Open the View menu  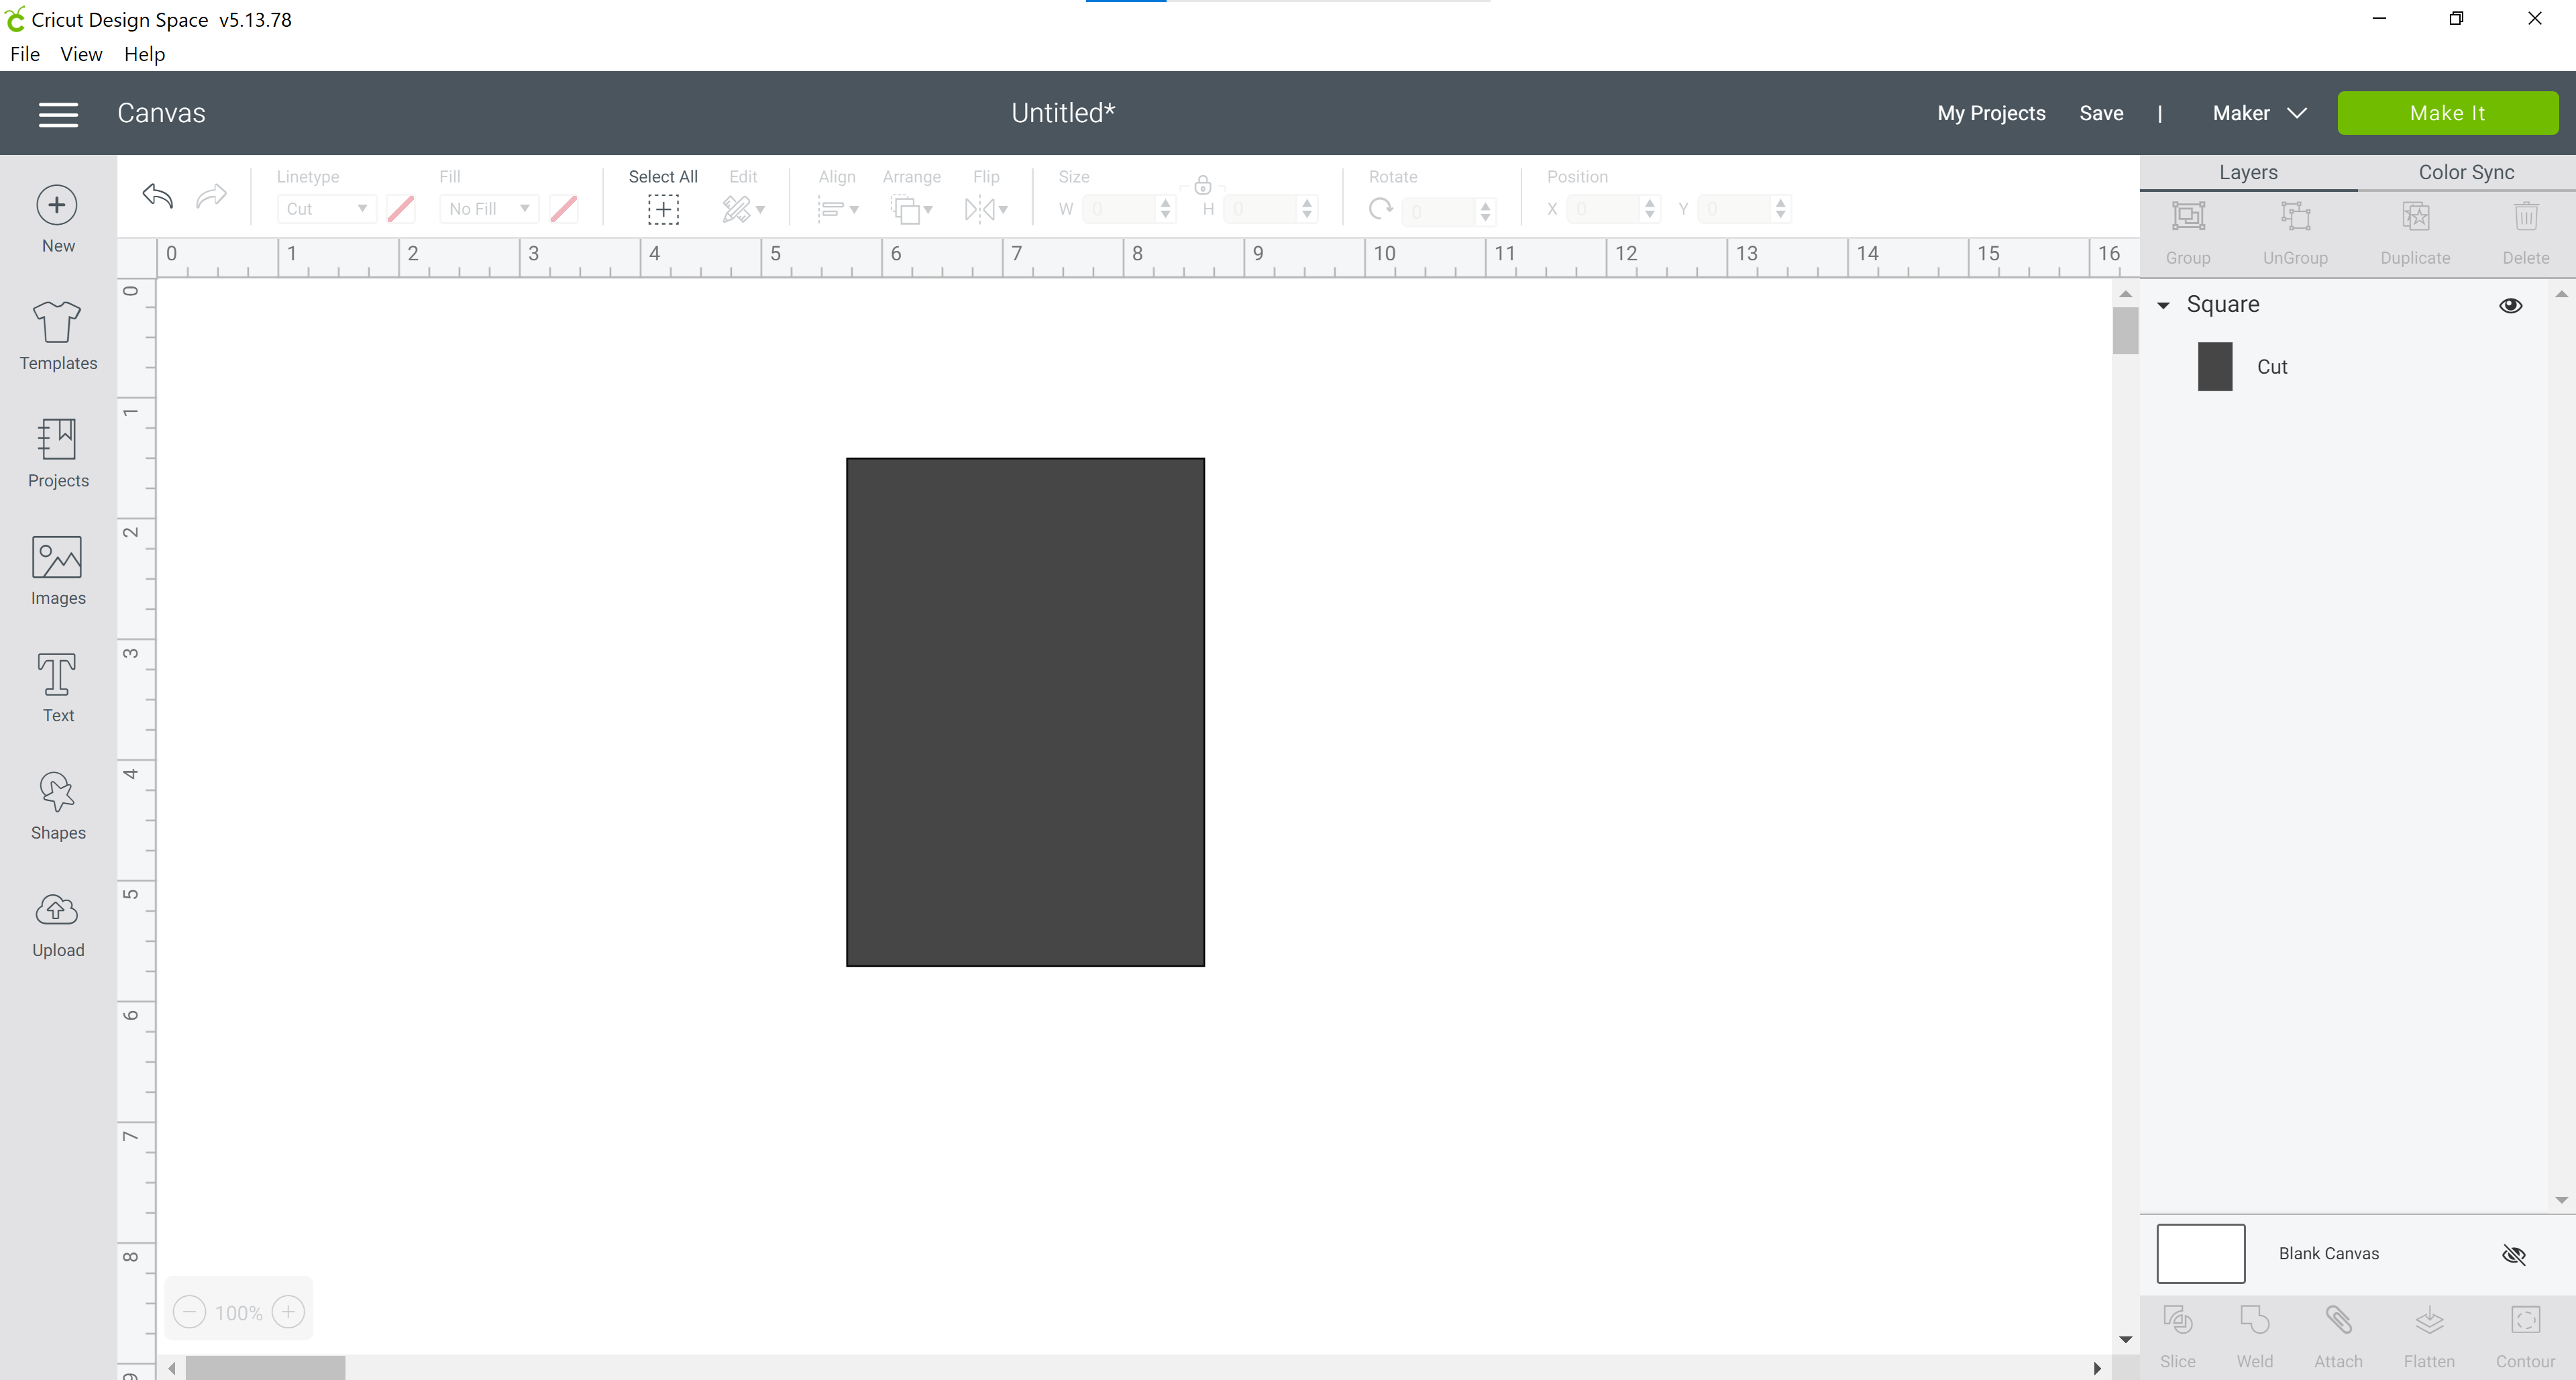(x=81, y=54)
